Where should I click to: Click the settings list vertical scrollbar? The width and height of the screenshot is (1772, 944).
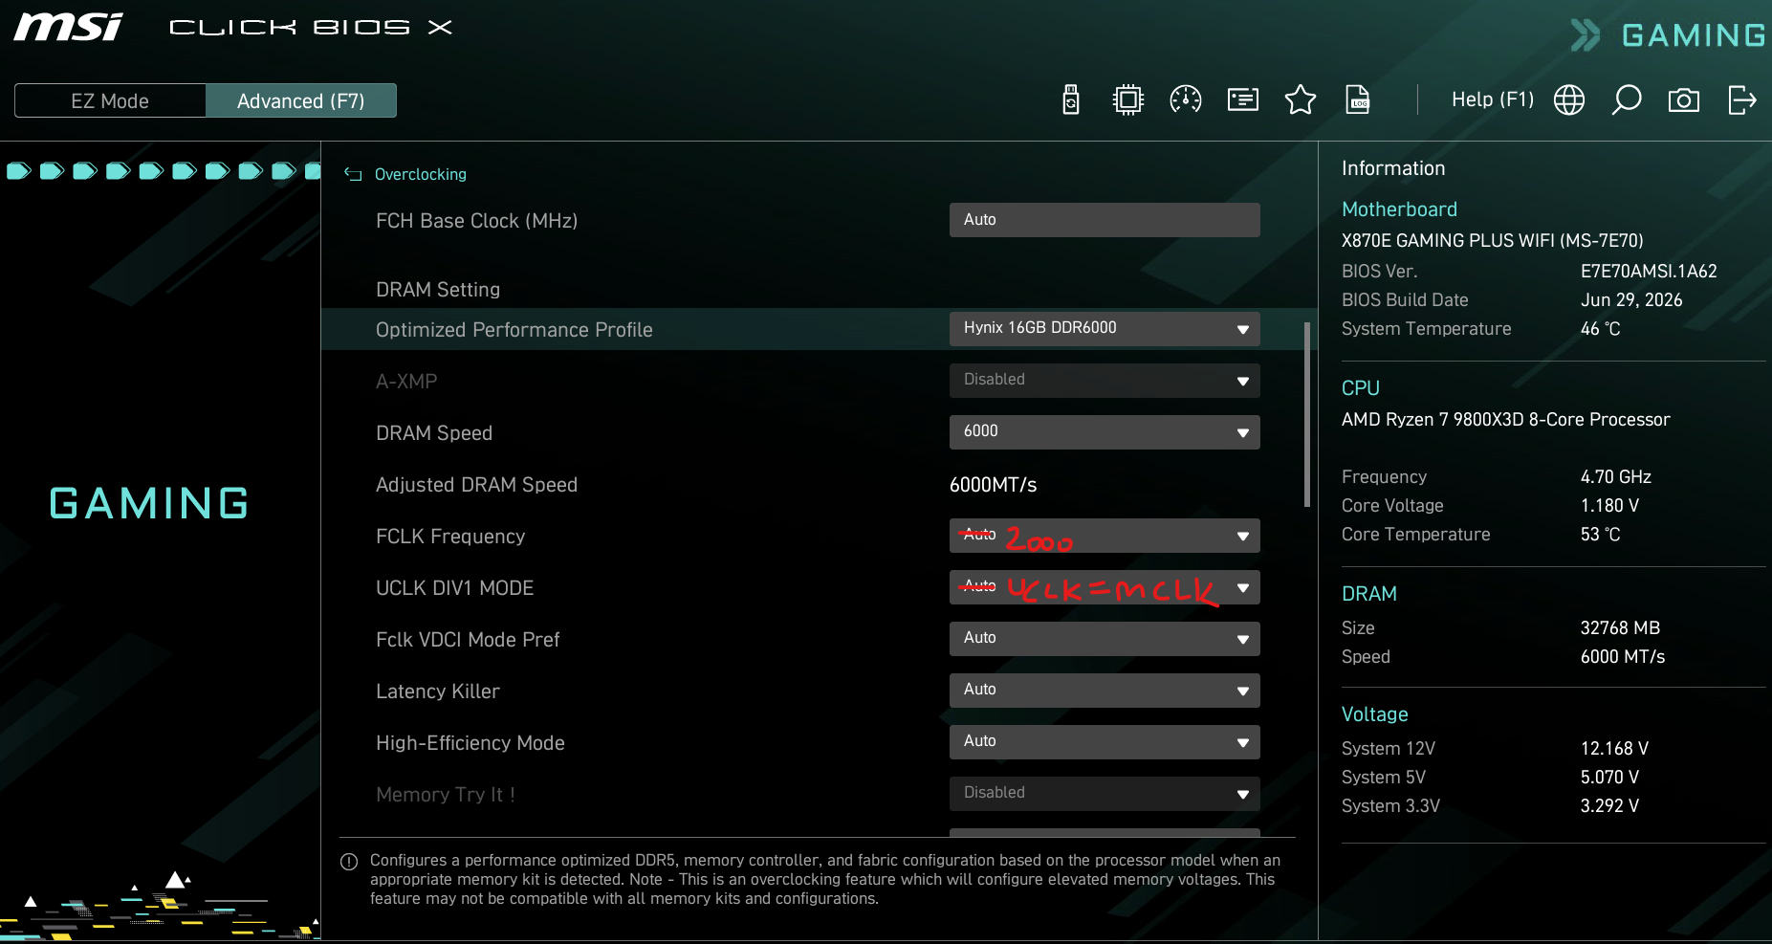[1306, 414]
